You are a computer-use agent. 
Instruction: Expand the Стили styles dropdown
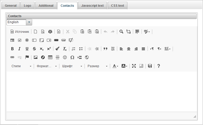pos(21,66)
